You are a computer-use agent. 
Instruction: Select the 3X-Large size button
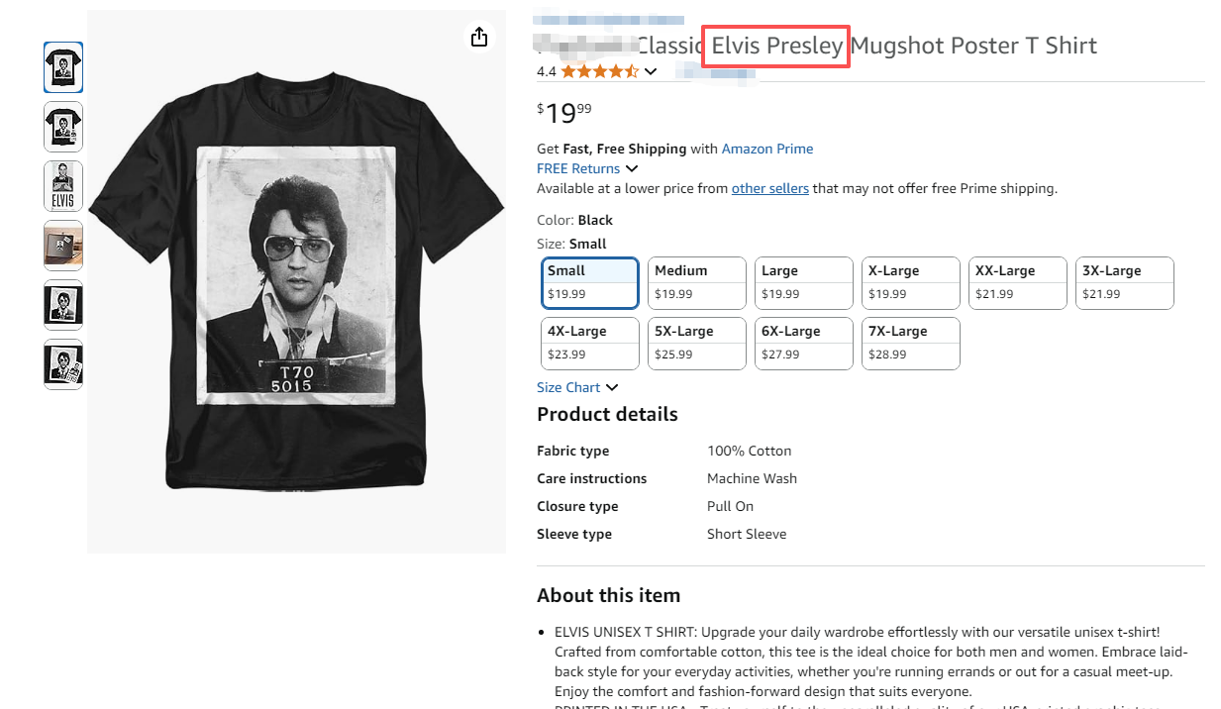click(1125, 282)
